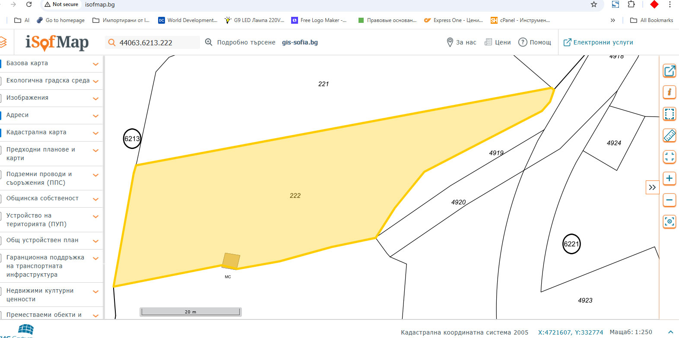The width and height of the screenshot is (679, 338).
Task: Toggle the Общинска собственост layer checkbox
Action: pyautogui.click(x=1, y=199)
